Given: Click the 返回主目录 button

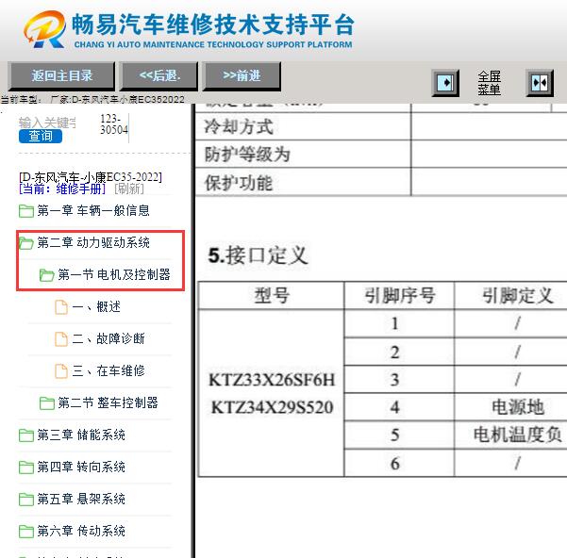Looking at the screenshot, I should click(x=61, y=75).
